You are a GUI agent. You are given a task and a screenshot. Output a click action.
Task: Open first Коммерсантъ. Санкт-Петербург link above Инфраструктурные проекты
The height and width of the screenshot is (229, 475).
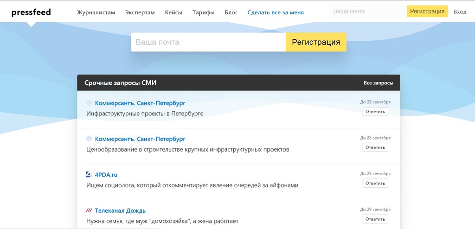(140, 103)
